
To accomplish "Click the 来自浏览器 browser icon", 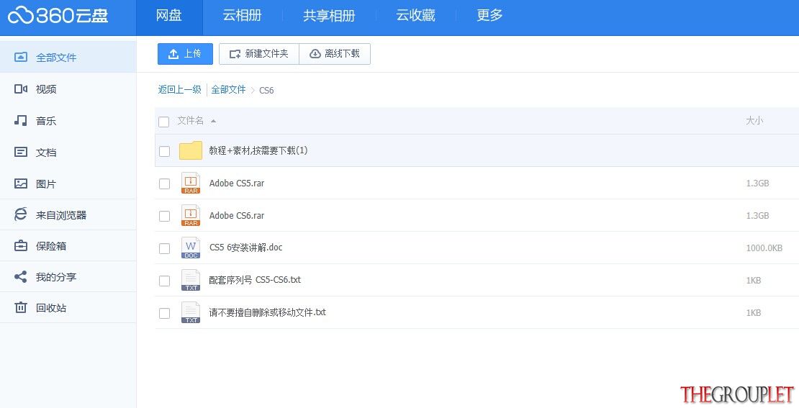I will point(20,214).
